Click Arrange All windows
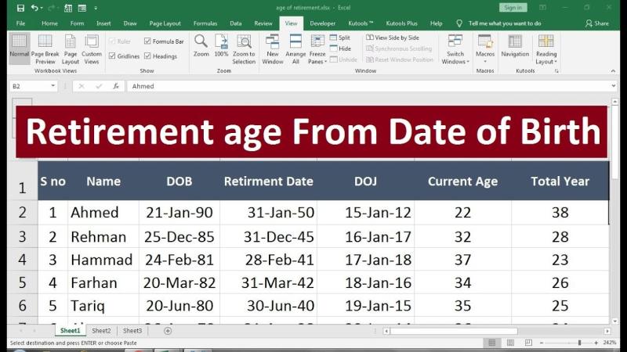627x352 pixels. (295, 49)
